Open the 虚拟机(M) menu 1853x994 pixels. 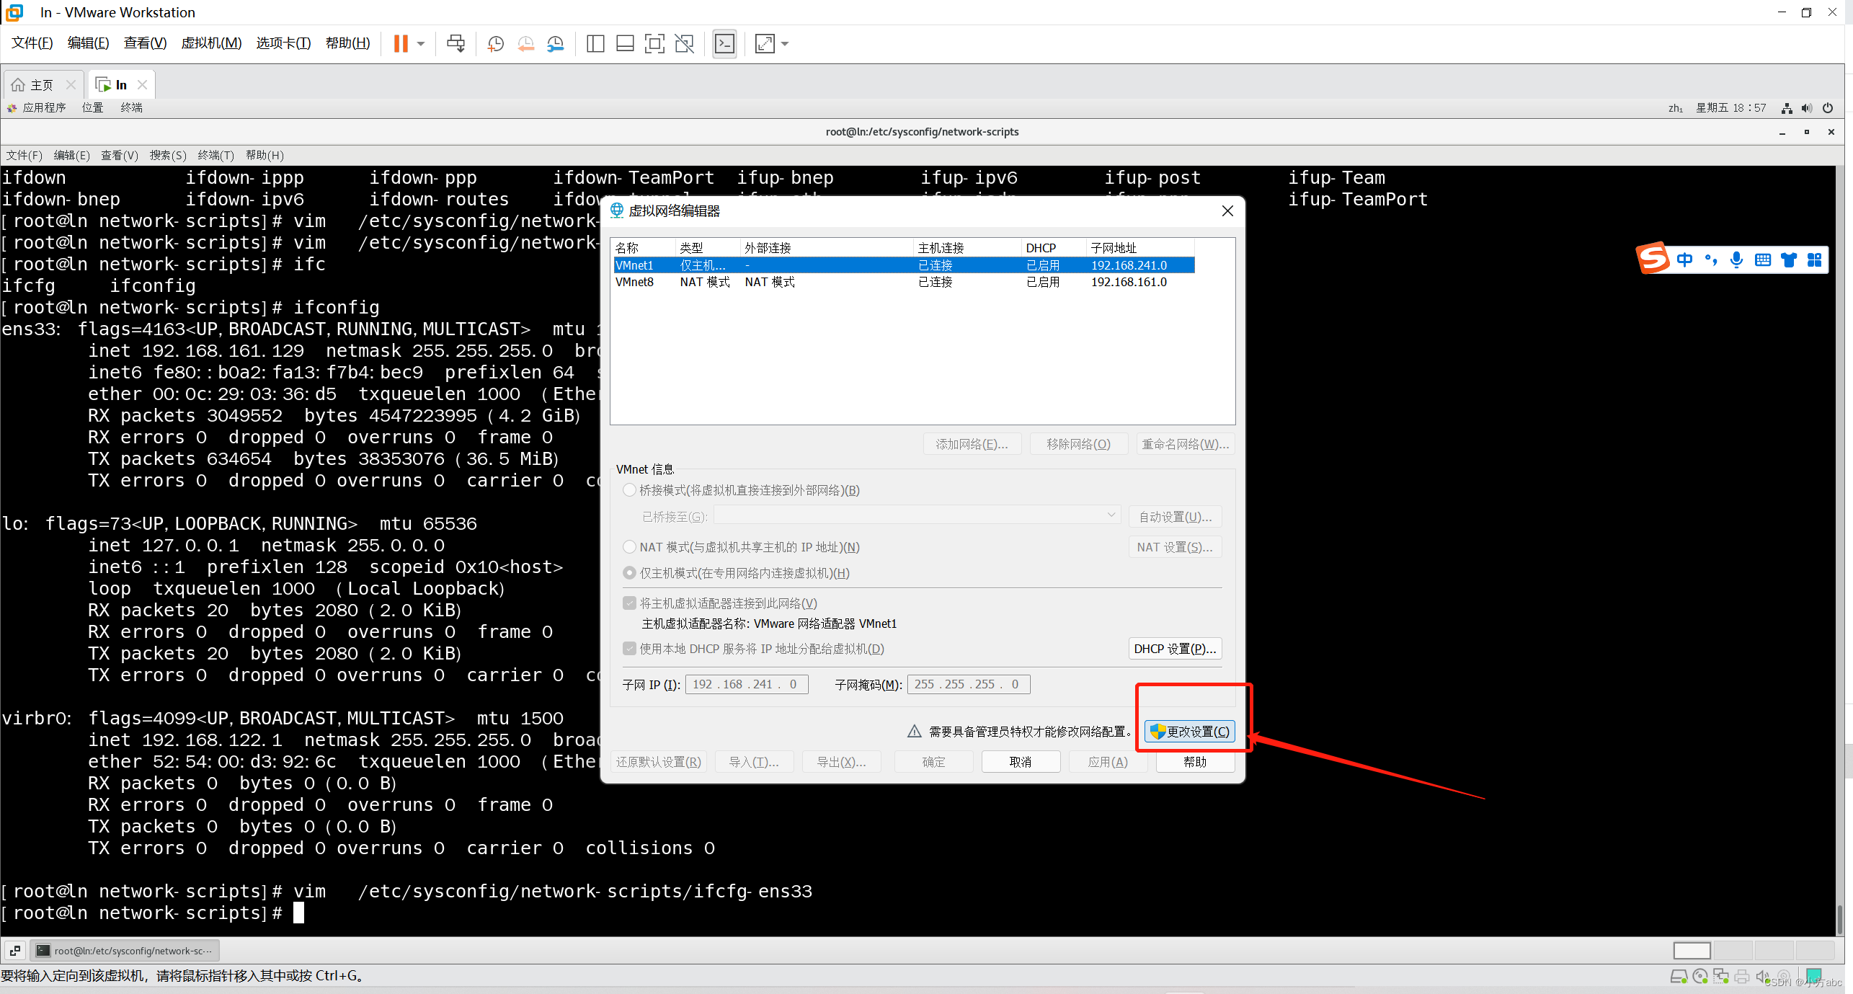211,43
